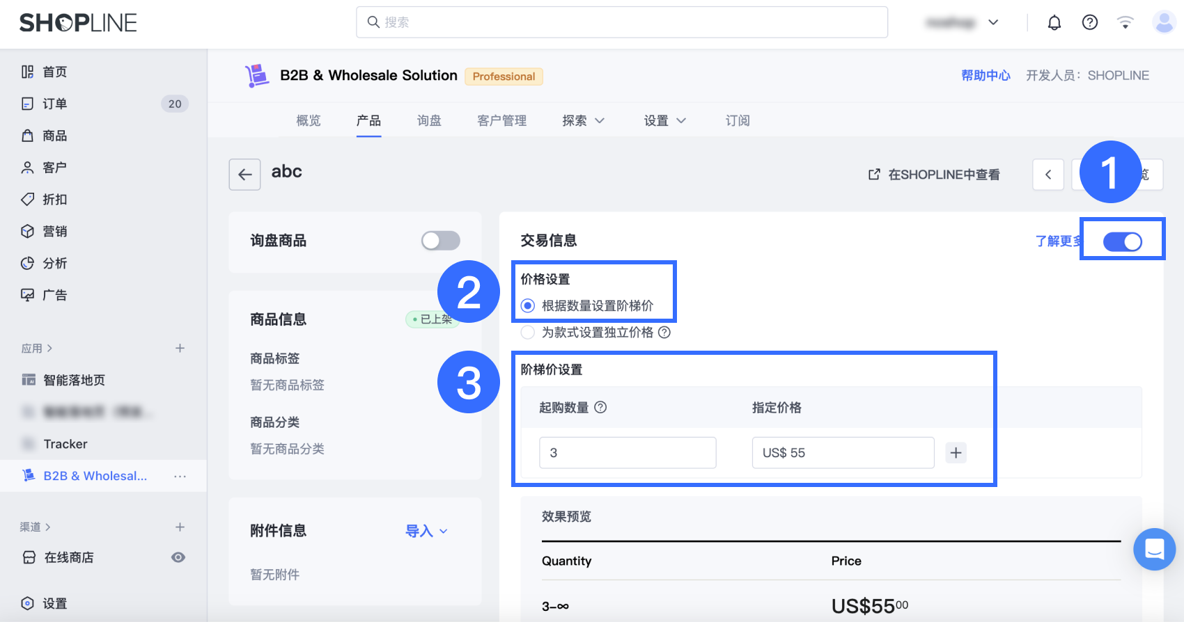Go to previous product with chevron button
Viewport: 1184px width, 622px height.
coord(1048,175)
